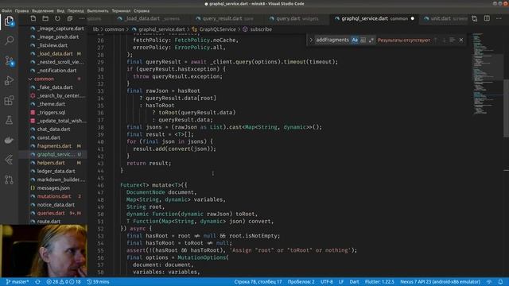This screenshot has width=509, height=286.
Task: Change LF end of line sequence
Action: pos(341,282)
